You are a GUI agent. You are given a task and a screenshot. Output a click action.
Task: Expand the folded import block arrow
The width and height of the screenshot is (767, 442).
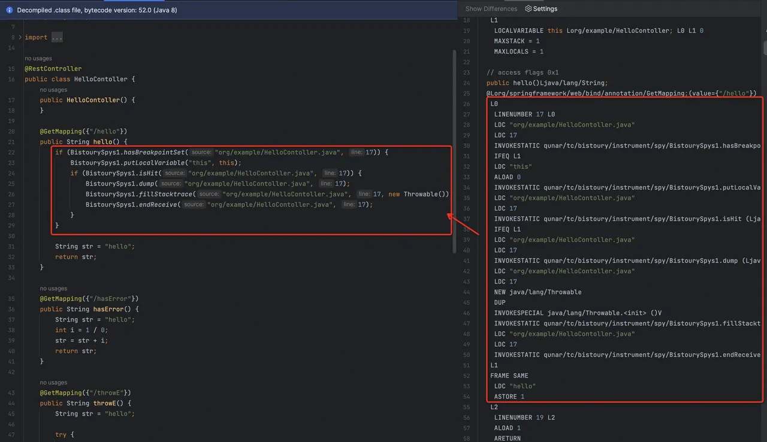pyautogui.click(x=20, y=37)
